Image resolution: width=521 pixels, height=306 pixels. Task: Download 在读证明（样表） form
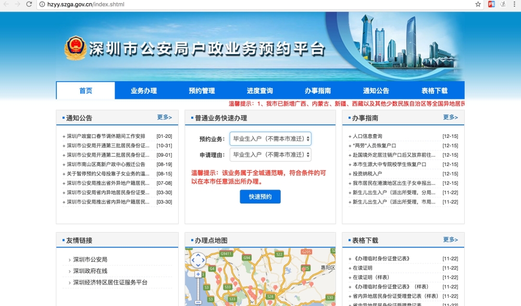[371, 277]
